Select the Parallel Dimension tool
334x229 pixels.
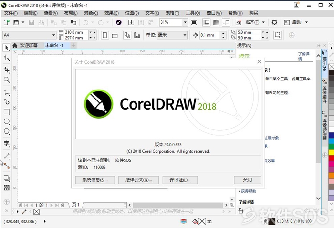click(x=7, y=156)
